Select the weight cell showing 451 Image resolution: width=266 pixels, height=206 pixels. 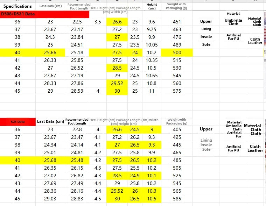[177, 22]
